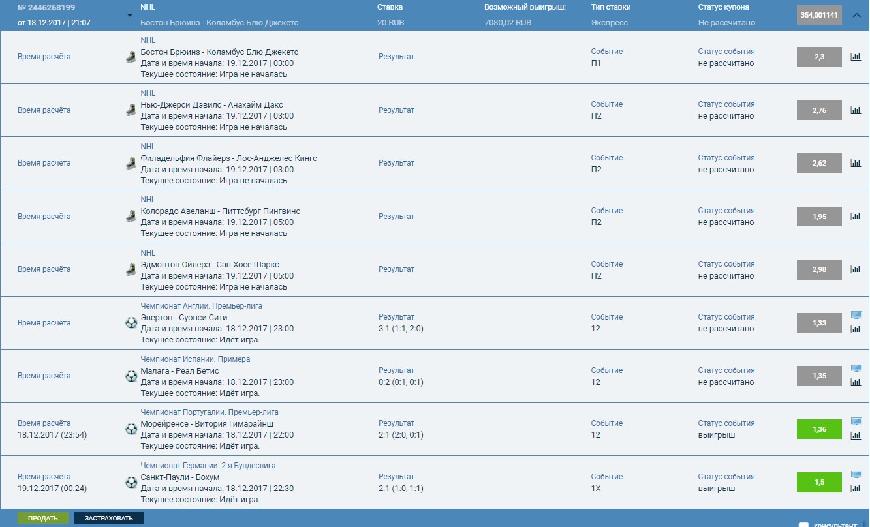Collapse the coupon details with the chevron
Screen dimensions: 870x527
(857, 15)
